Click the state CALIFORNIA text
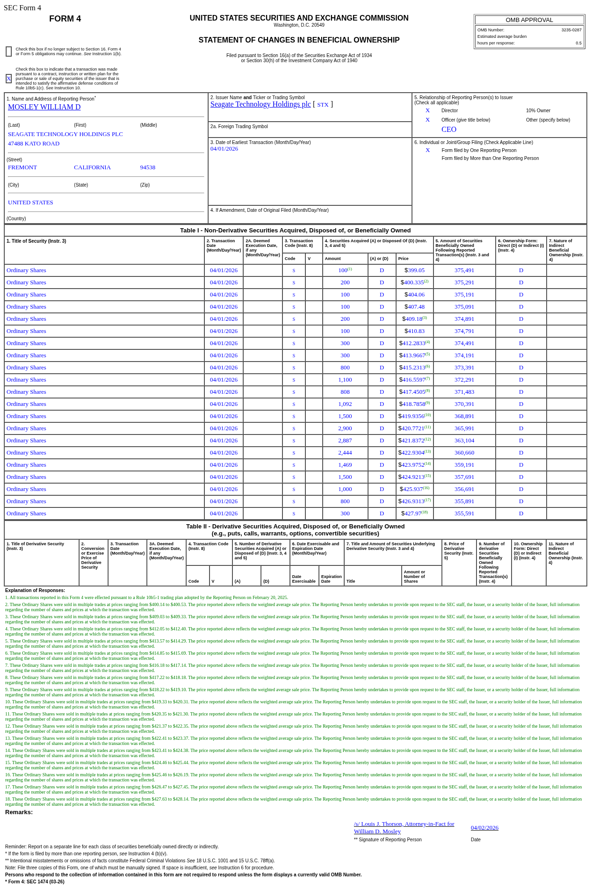This screenshot has height=896, width=591. pyautogui.click(x=92, y=167)
